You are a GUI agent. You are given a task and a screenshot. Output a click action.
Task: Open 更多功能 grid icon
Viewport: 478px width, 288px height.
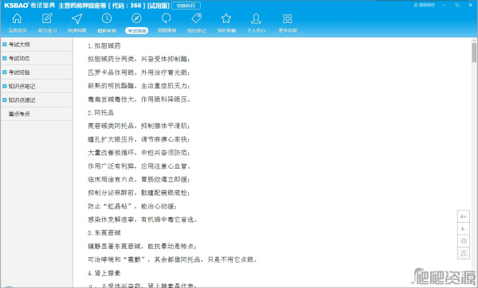click(x=288, y=18)
